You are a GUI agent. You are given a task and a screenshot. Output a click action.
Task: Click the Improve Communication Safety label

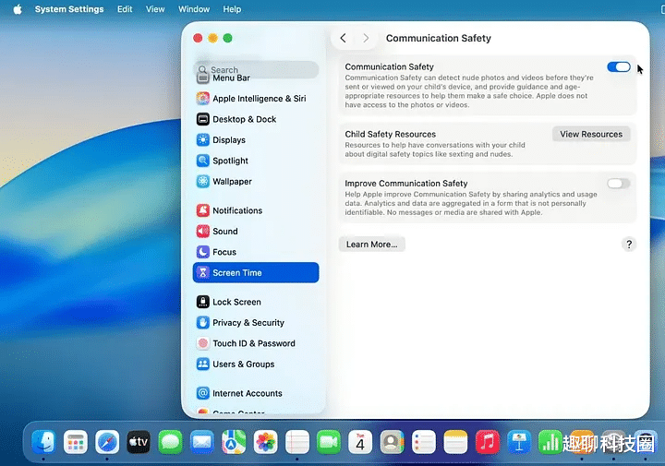(405, 184)
